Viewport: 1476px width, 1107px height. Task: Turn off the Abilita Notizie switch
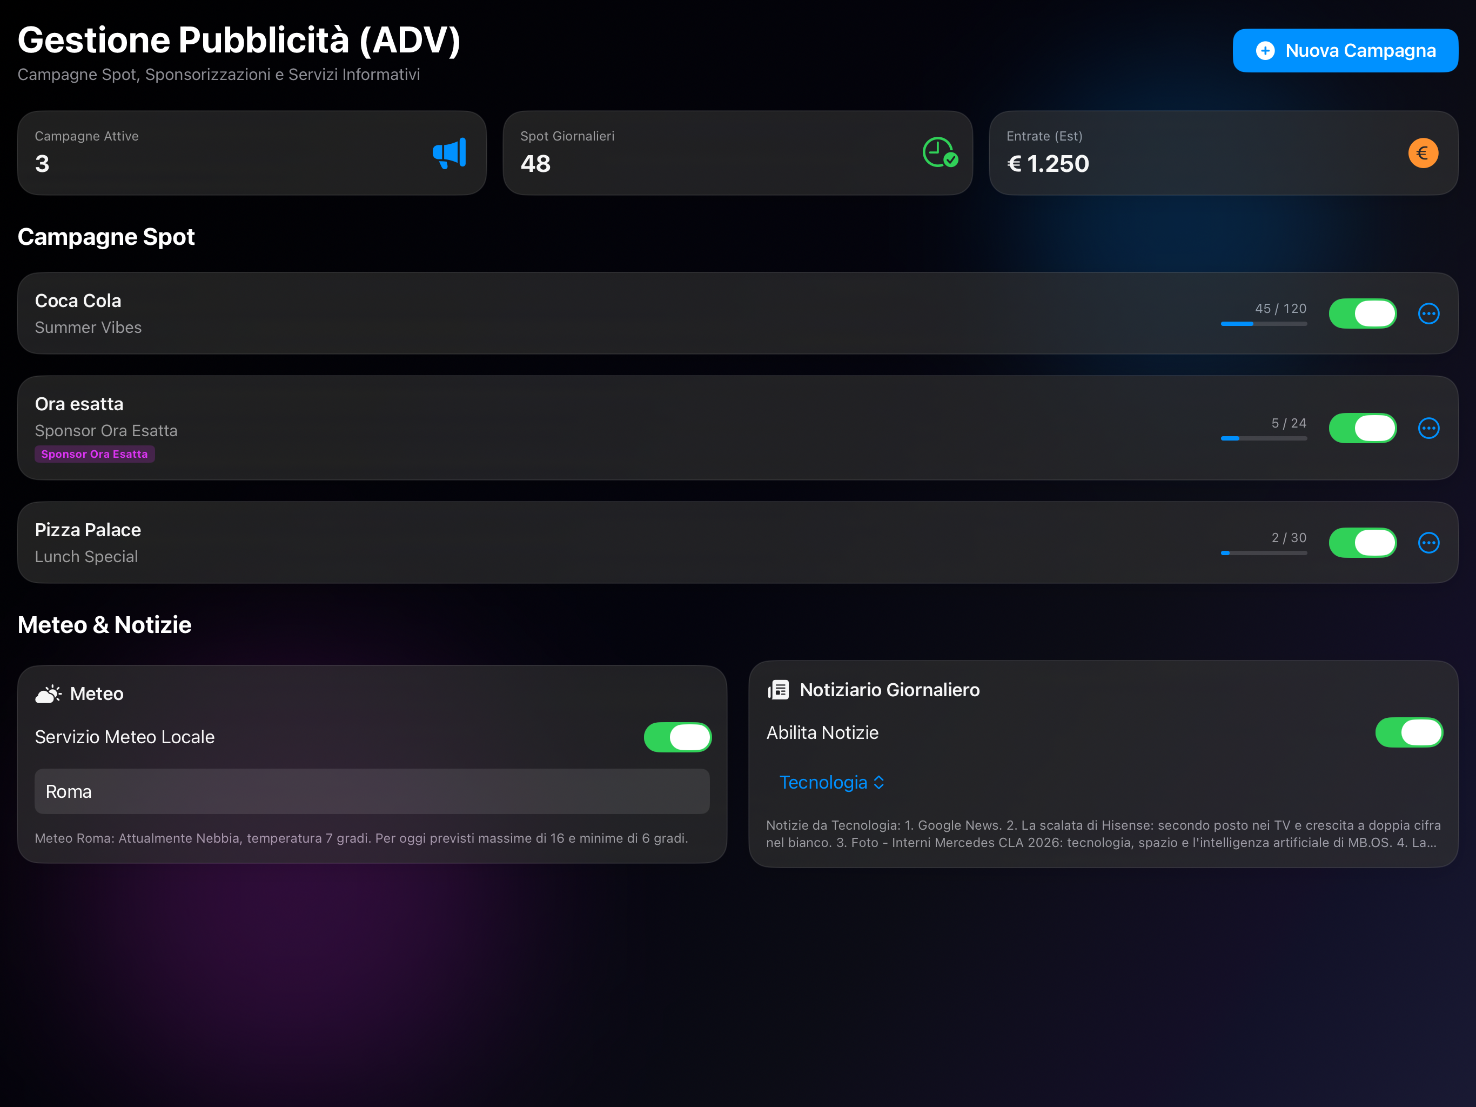[x=1408, y=732]
